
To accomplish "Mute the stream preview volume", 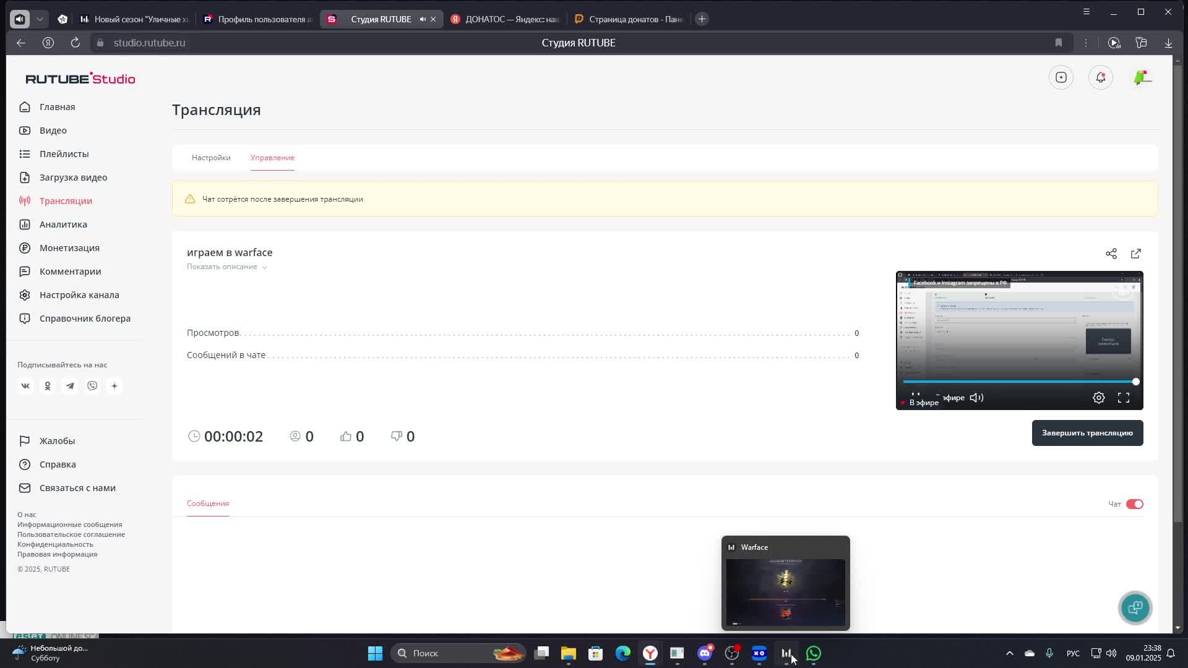I will point(976,398).
